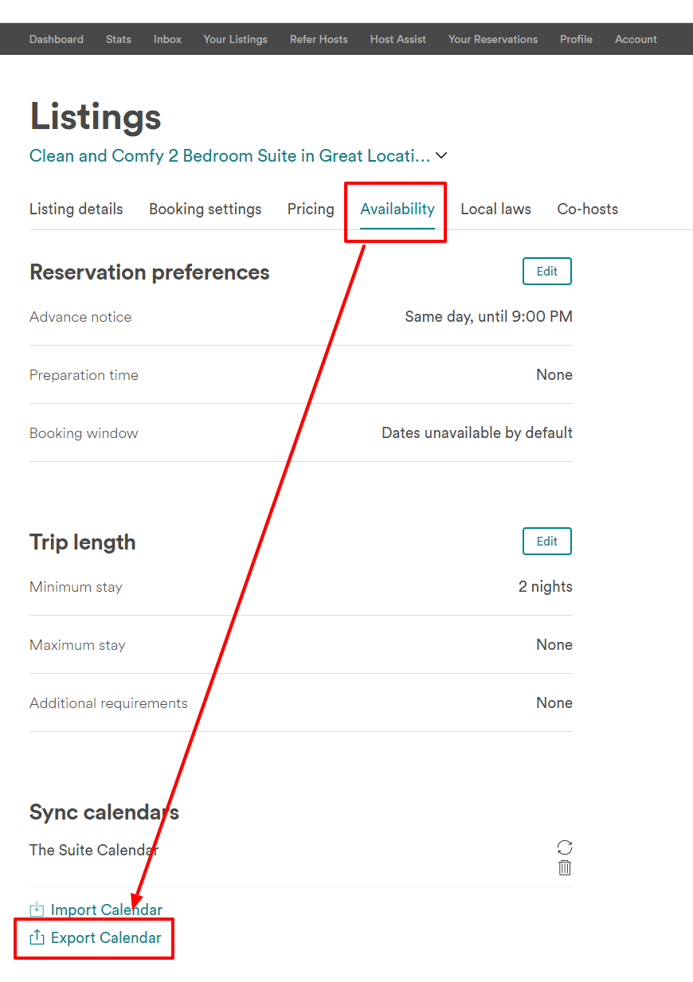The height and width of the screenshot is (982, 693).
Task: Open the Co-hosts tab
Action: click(587, 209)
